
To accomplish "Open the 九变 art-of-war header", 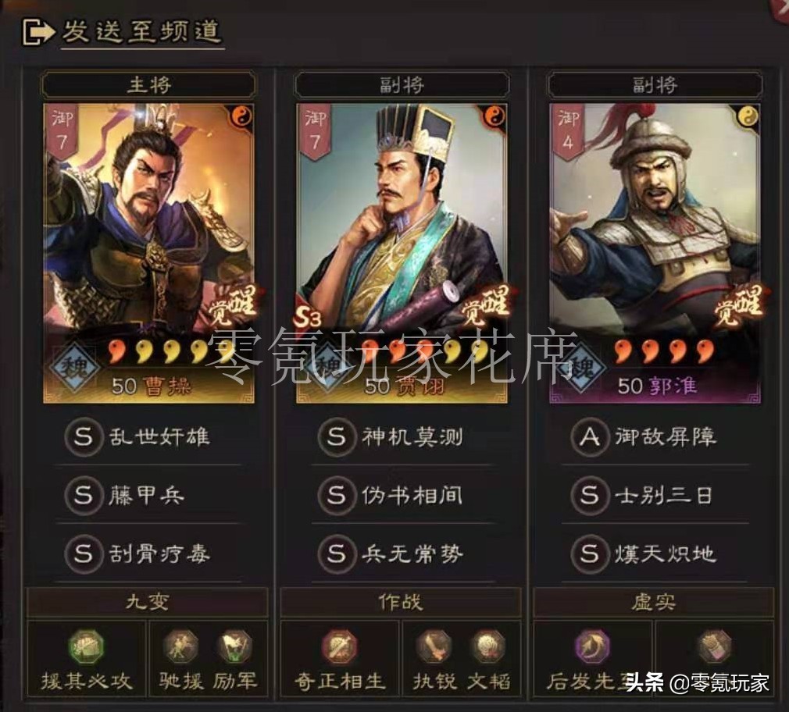I will coord(147,602).
